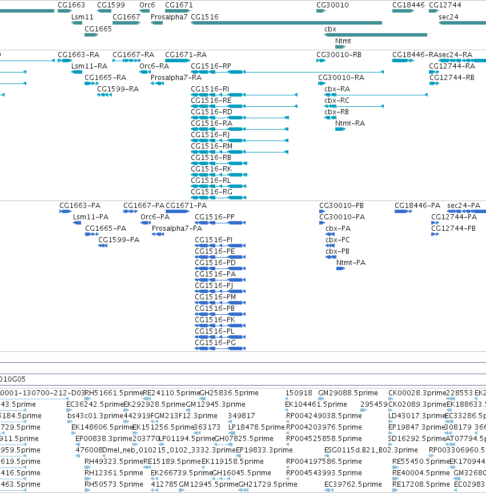The width and height of the screenshot is (486, 493).
Task: Select protein CG1516-PD
Action: (215, 263)
